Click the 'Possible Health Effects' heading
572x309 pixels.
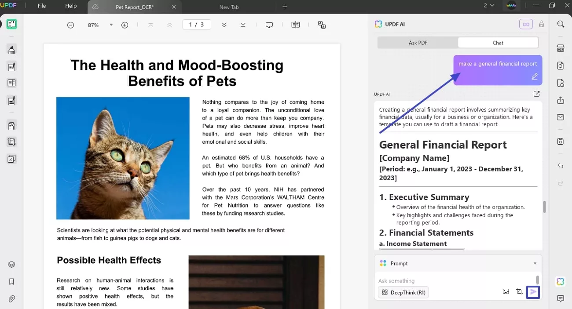(109, 260)
